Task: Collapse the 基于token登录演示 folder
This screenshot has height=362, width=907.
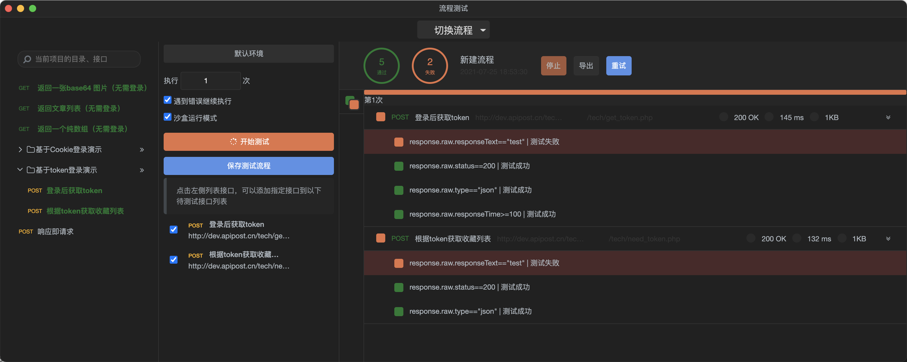Action: (x=20, y=170)
